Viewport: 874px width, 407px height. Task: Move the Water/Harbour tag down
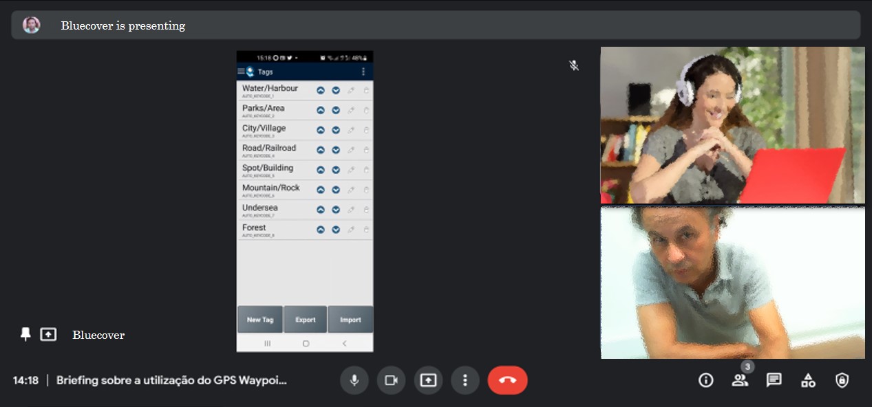(336, 90)
